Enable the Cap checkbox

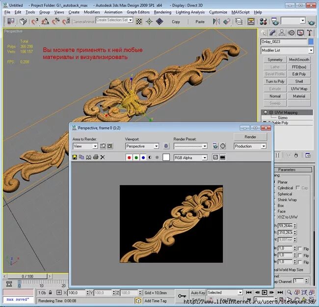point(297,188)
